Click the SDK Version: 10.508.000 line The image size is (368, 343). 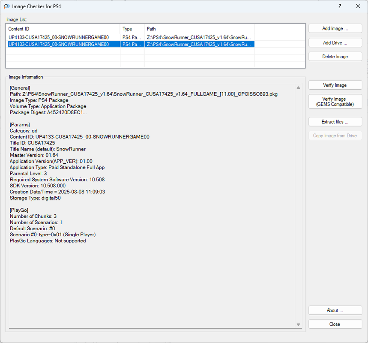38,186
